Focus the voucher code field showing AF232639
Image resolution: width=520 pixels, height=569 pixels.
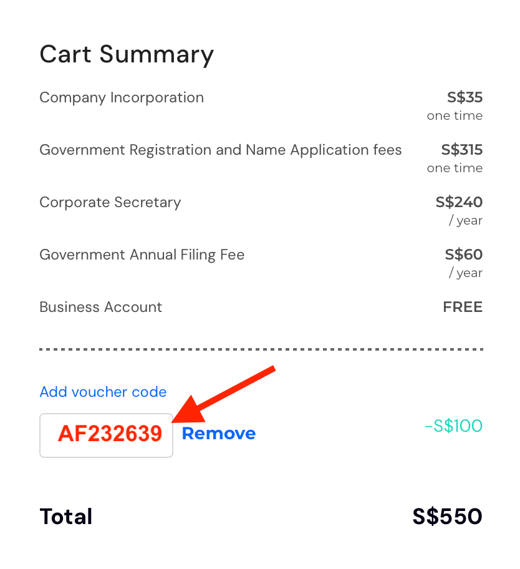pos(107,435)
